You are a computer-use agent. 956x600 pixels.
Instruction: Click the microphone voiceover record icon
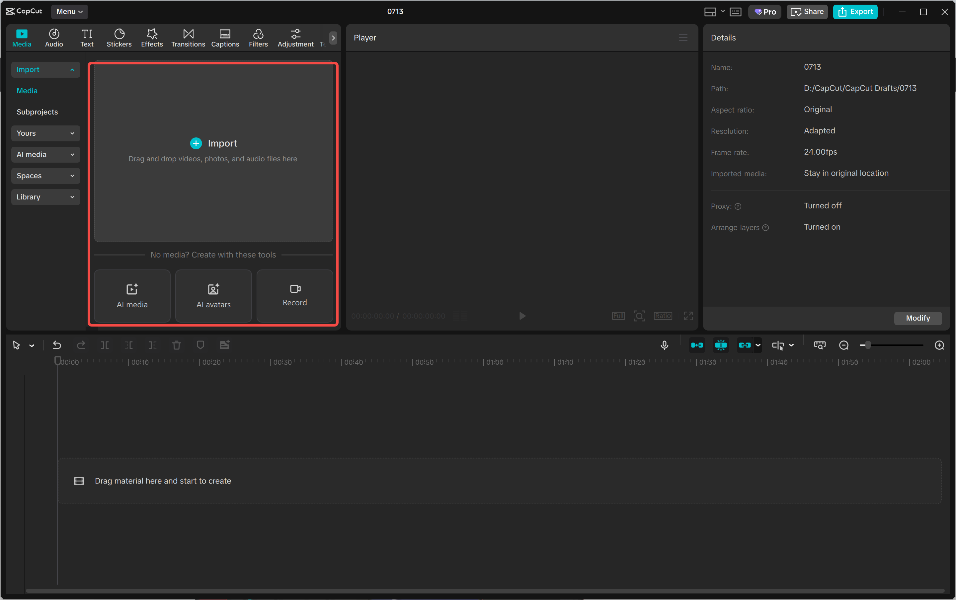(664, 345)
